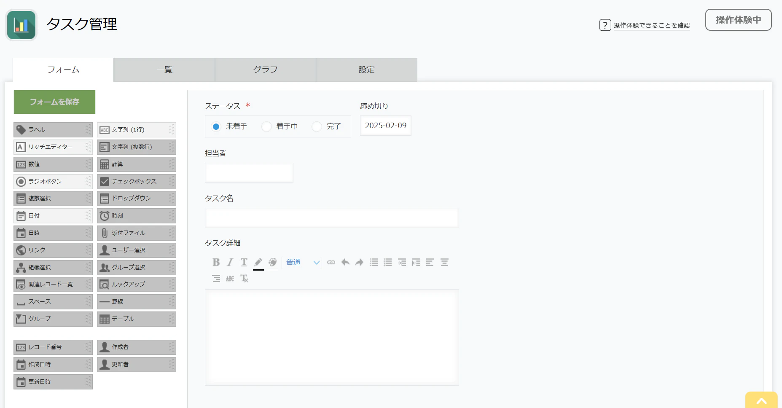The image size is (782, 408).
Task: Open the 設定 tab
Action: point(367,70)
